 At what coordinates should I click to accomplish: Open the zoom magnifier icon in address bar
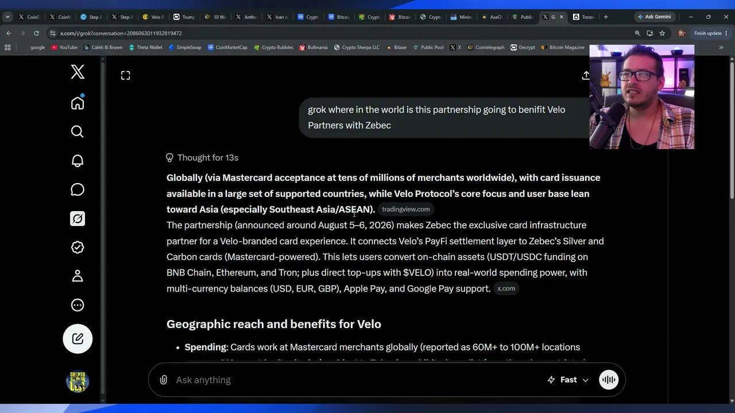(x=637, y=33)
